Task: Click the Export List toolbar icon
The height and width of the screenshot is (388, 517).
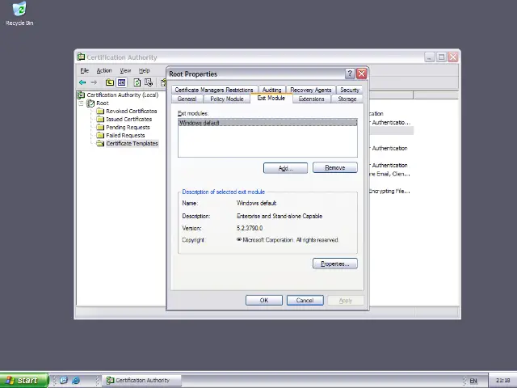Action: point(149,82)
